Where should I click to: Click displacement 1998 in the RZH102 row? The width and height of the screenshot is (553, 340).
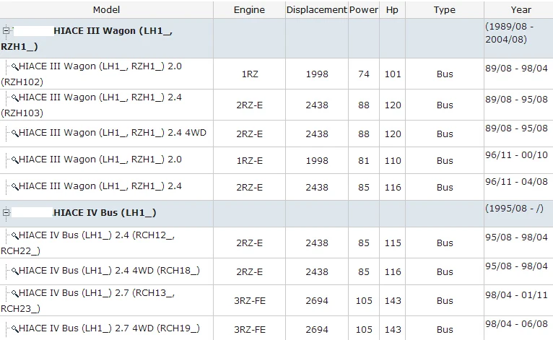tap(317, 74)
